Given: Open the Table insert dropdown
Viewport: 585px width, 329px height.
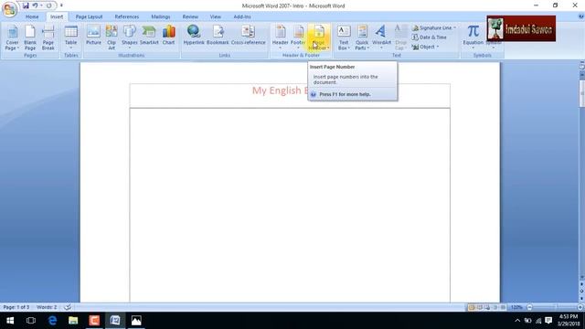Looking at the screenshot, I should click(71, 37).
